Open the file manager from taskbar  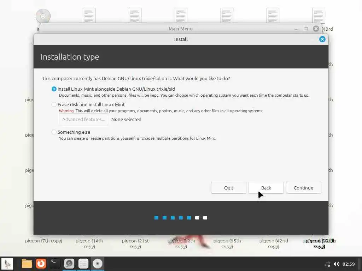27,264
